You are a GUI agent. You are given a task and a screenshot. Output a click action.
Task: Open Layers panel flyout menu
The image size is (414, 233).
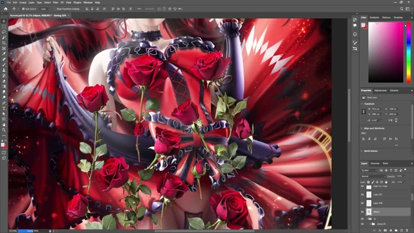click(x=411, y=164)
